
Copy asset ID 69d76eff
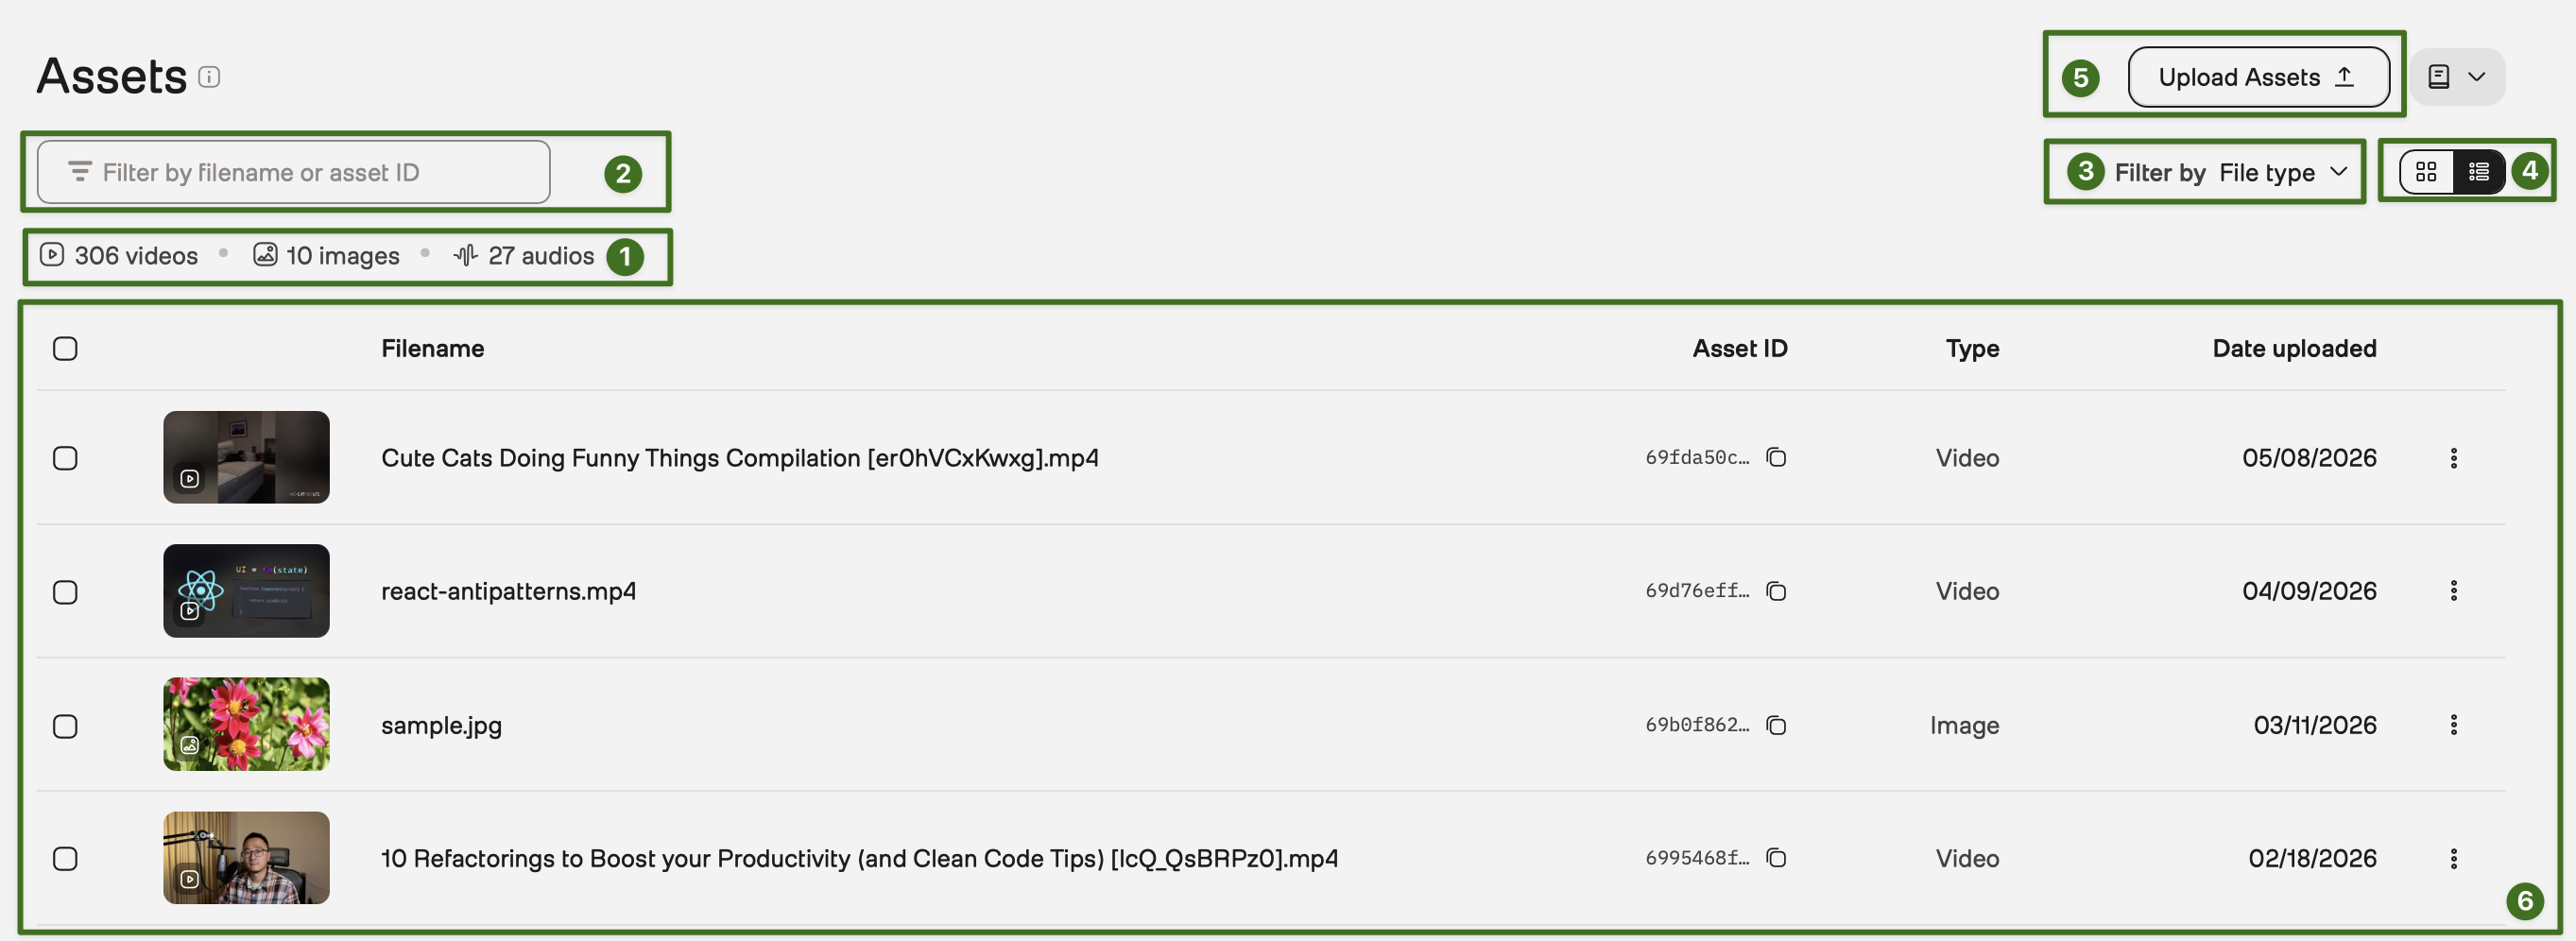point(1776,591)
